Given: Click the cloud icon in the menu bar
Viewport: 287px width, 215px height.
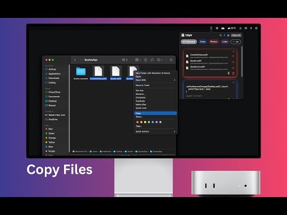Looking at the screenshot, I should 223,28.
